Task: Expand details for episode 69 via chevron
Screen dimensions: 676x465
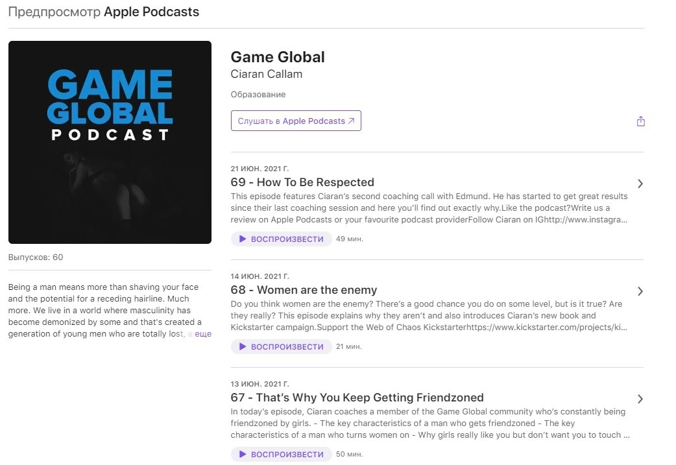Action: click(640, 184)
